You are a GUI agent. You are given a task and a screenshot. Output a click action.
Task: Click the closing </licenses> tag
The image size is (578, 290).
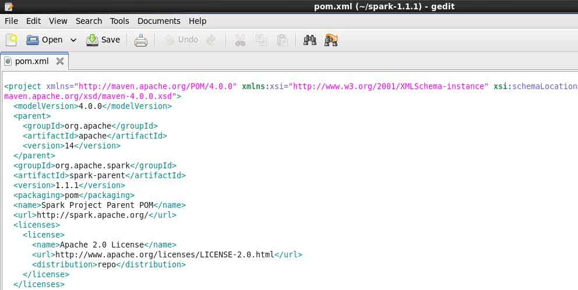coord(38,285)
